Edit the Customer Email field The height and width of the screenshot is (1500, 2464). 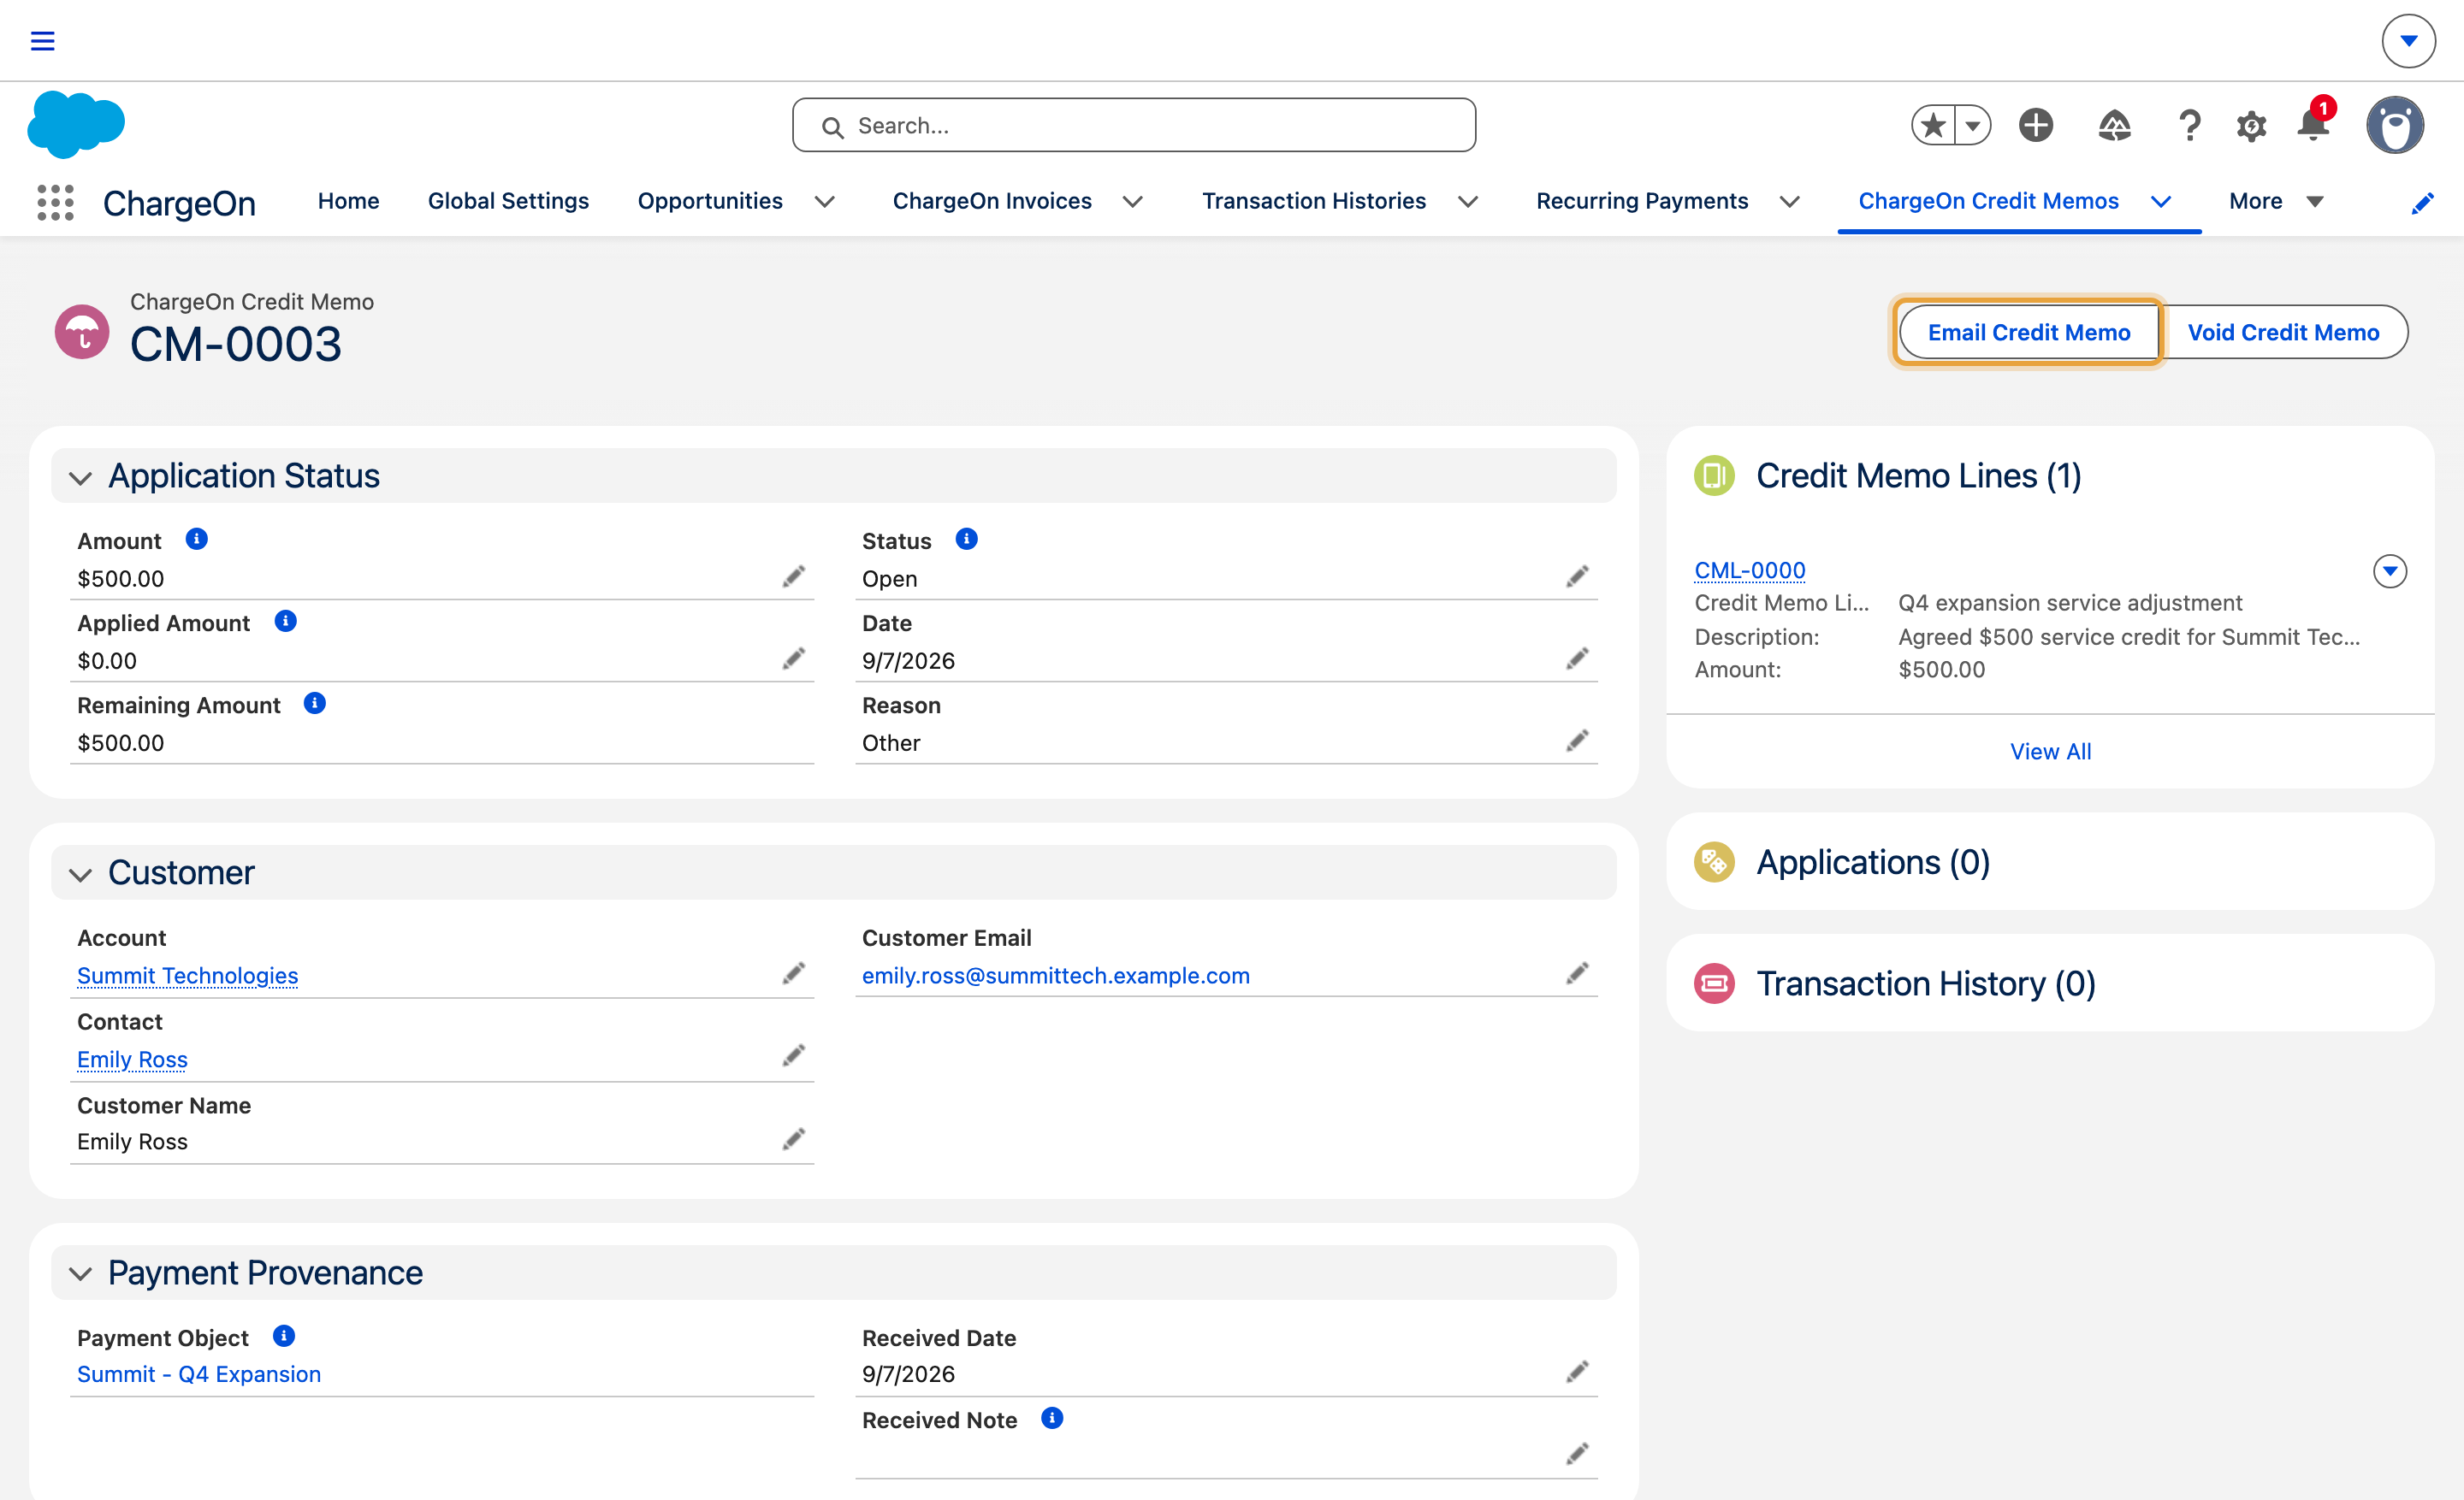pyautogui.click(x=1577, y=973)
